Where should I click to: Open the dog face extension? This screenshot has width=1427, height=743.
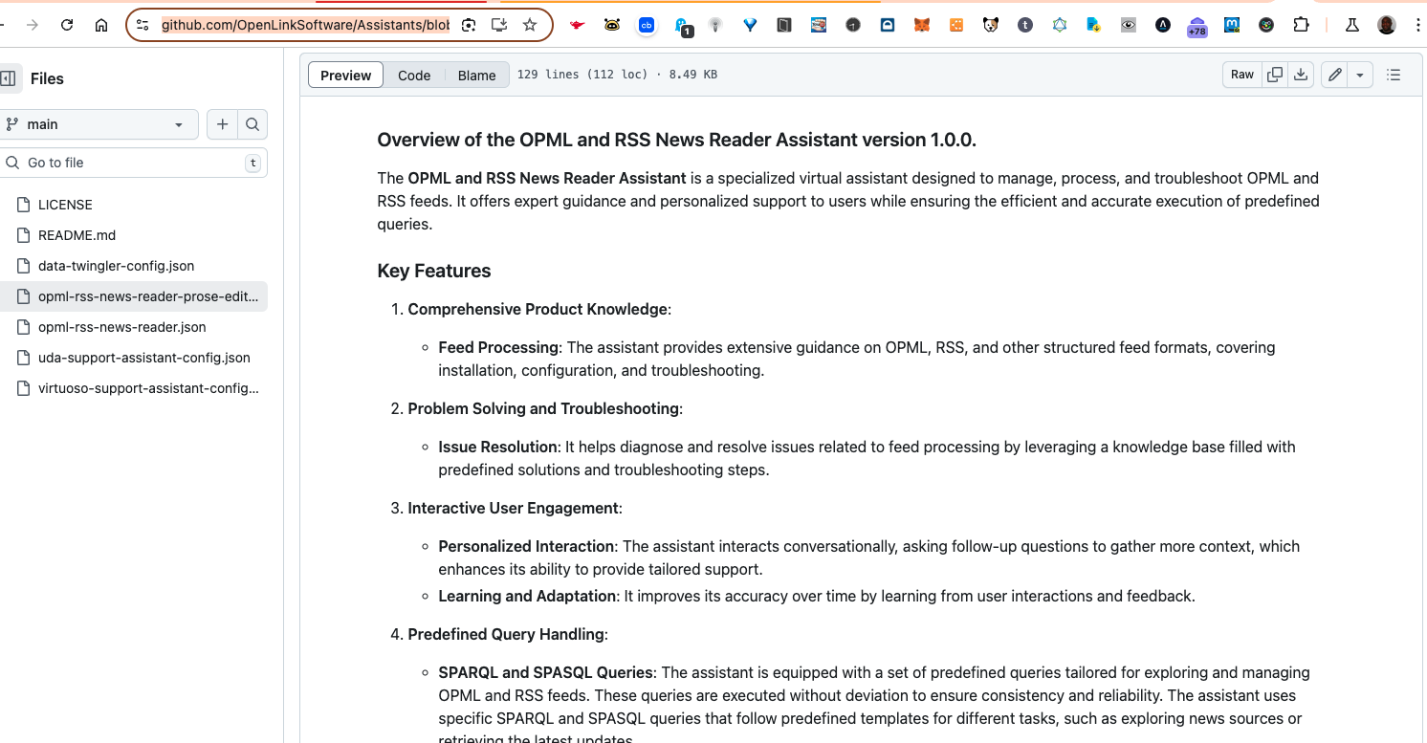click(991, 26)
